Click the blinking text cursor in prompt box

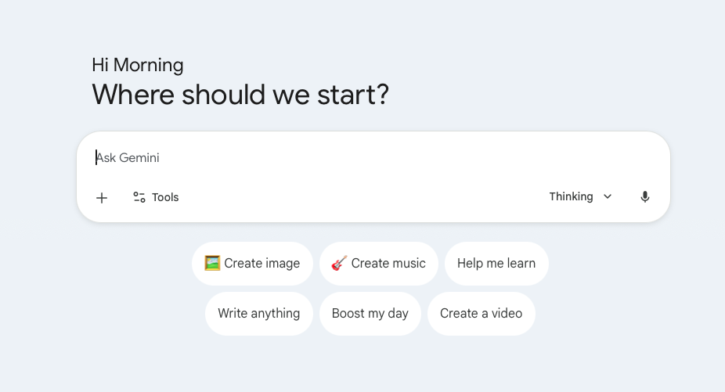coord(96,157)
